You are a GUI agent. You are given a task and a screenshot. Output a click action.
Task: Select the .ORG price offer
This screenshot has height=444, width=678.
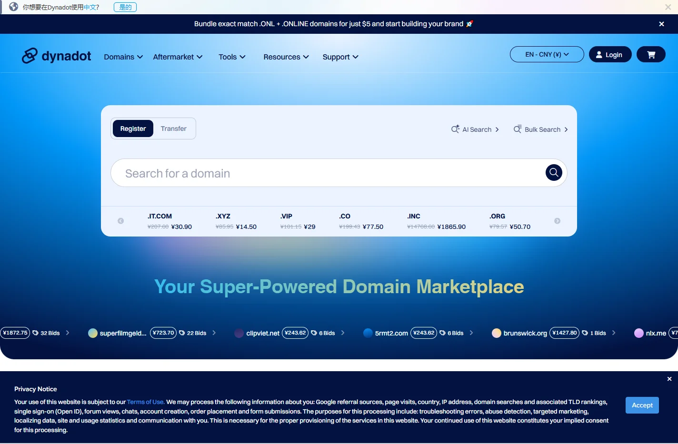point(510,221)
